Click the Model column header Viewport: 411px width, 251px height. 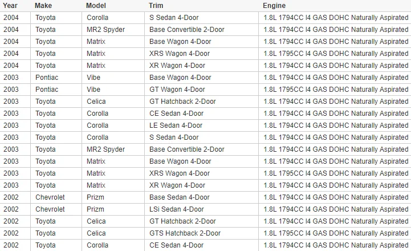coord(96,5)
